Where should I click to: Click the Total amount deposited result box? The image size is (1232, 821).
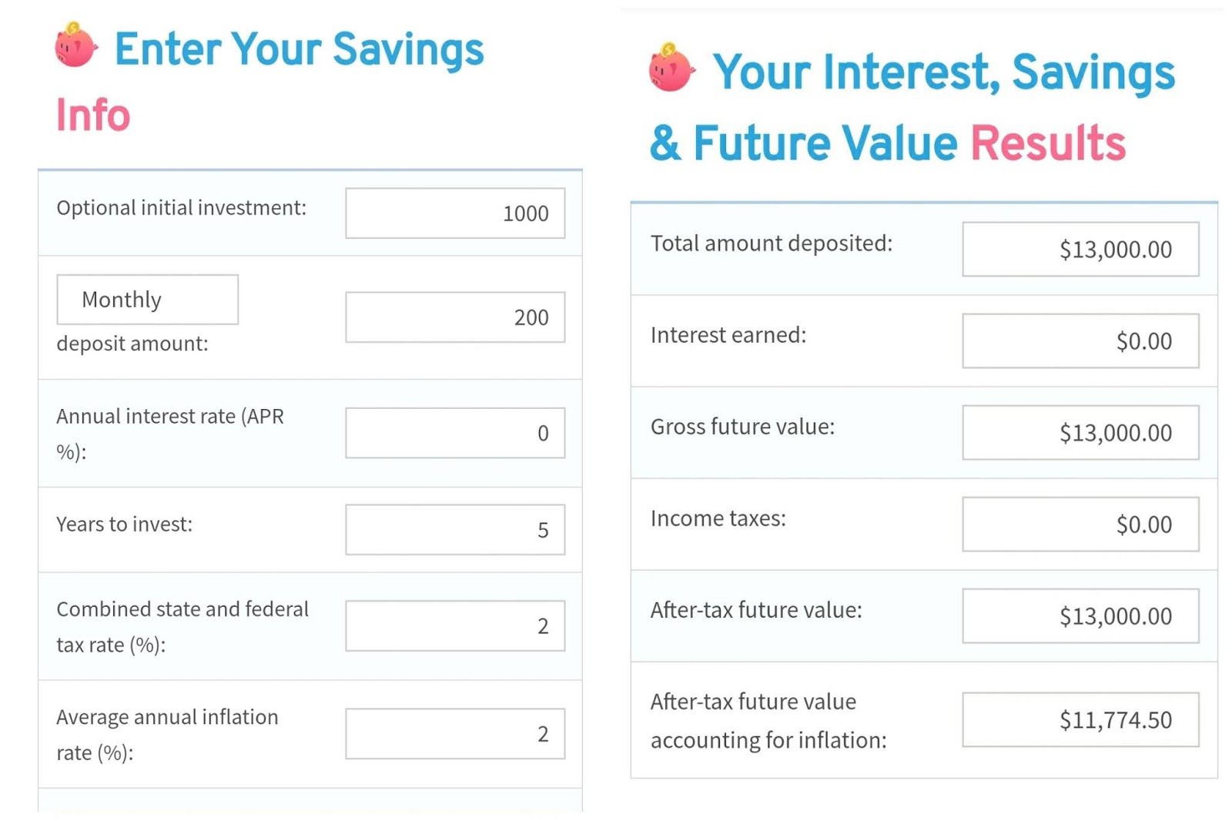tap(1080, 250)
